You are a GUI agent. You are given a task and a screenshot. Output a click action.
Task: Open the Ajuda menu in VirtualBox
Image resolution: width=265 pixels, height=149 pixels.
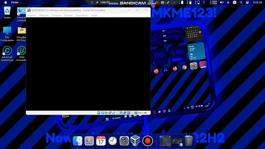click(94, 15)
